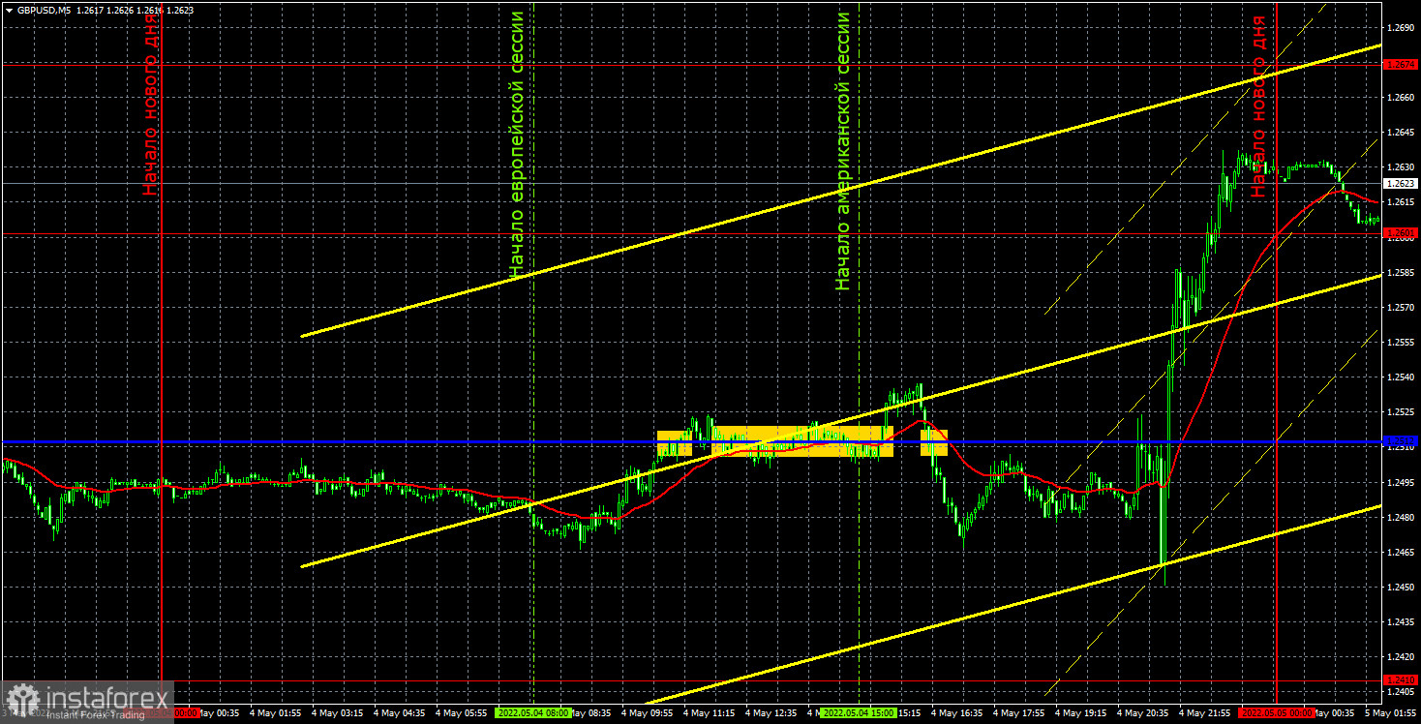Image resolution: width=1421 pixels, height=724 pixels.
Task: Click the red 1.2410 price level tag
Action: 1401,680
